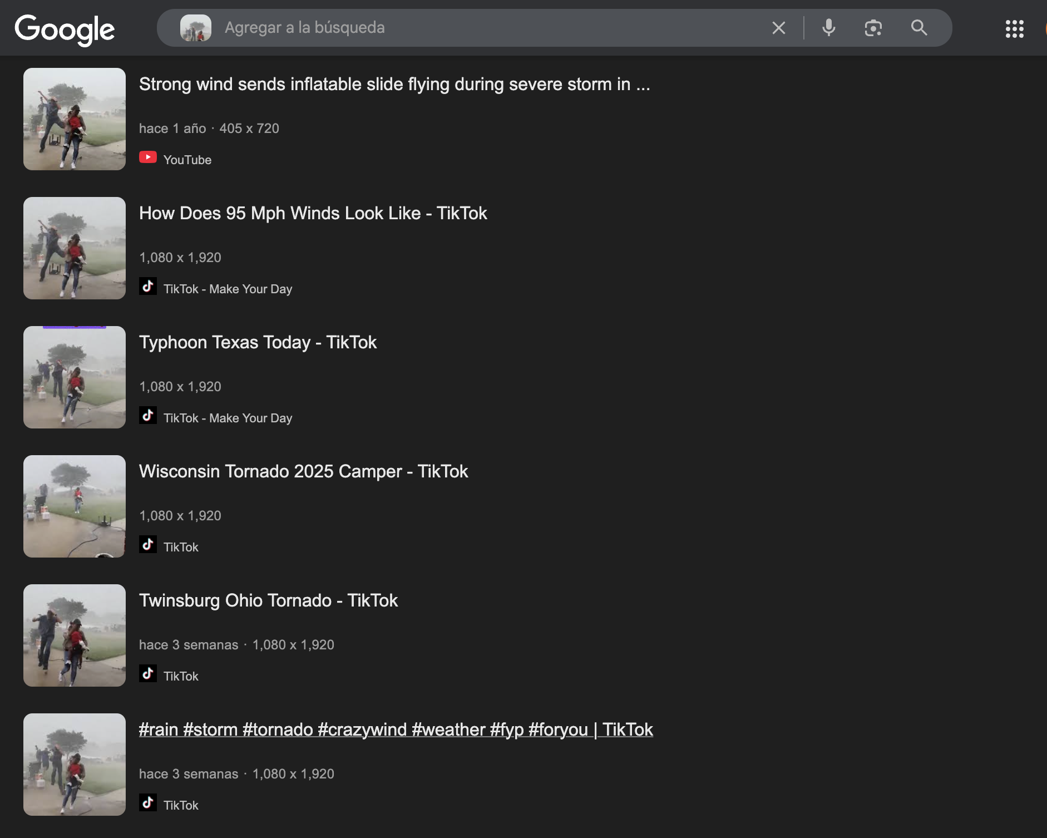The height and width of the screenshot is (838, 1047).
Task: Click 'TikTok' label under Twinsburg Ohio Tornado
Action: (x=181, y=676)
